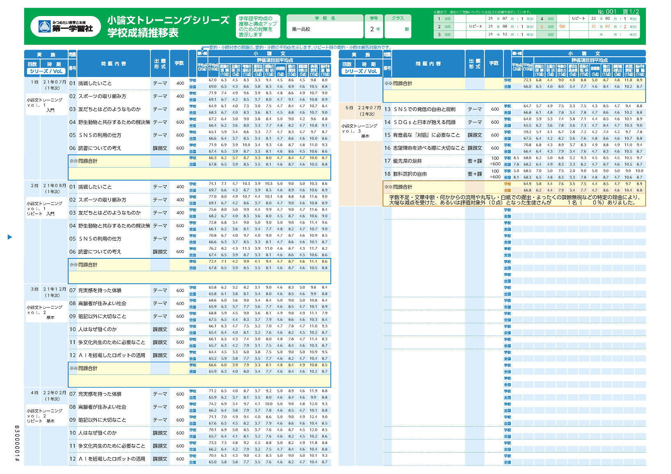Screen dimensions: 671x474
Task: Select the 学校名 header label
Action: [325, 18]
